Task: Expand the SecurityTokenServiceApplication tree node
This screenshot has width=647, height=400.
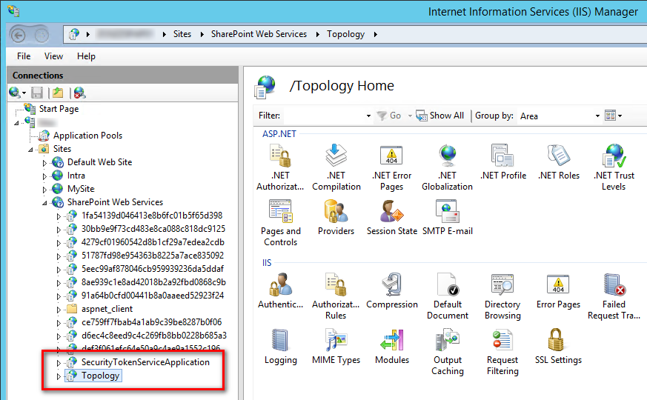Action: [x=59, y=363]
